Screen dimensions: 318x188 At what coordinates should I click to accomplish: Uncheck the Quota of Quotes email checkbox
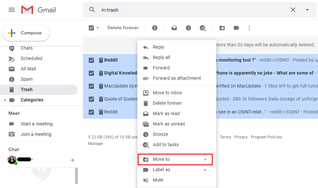pyautogui.click(x=91, y=99)
